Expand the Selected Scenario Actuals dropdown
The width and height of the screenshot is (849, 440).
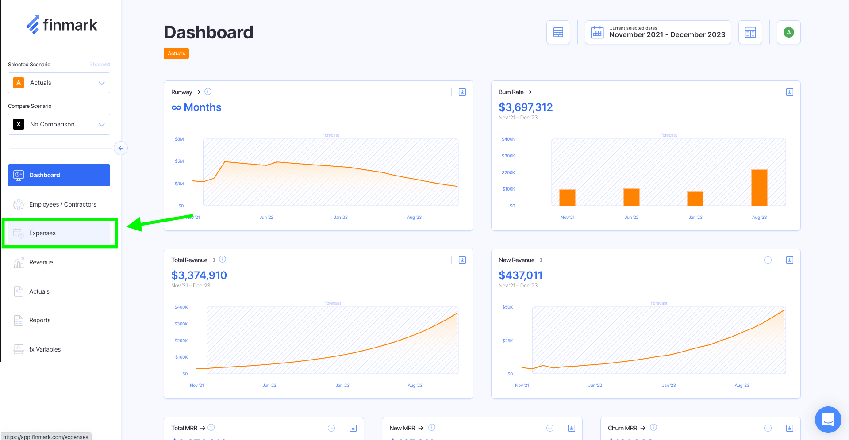(x=59, y=83)
